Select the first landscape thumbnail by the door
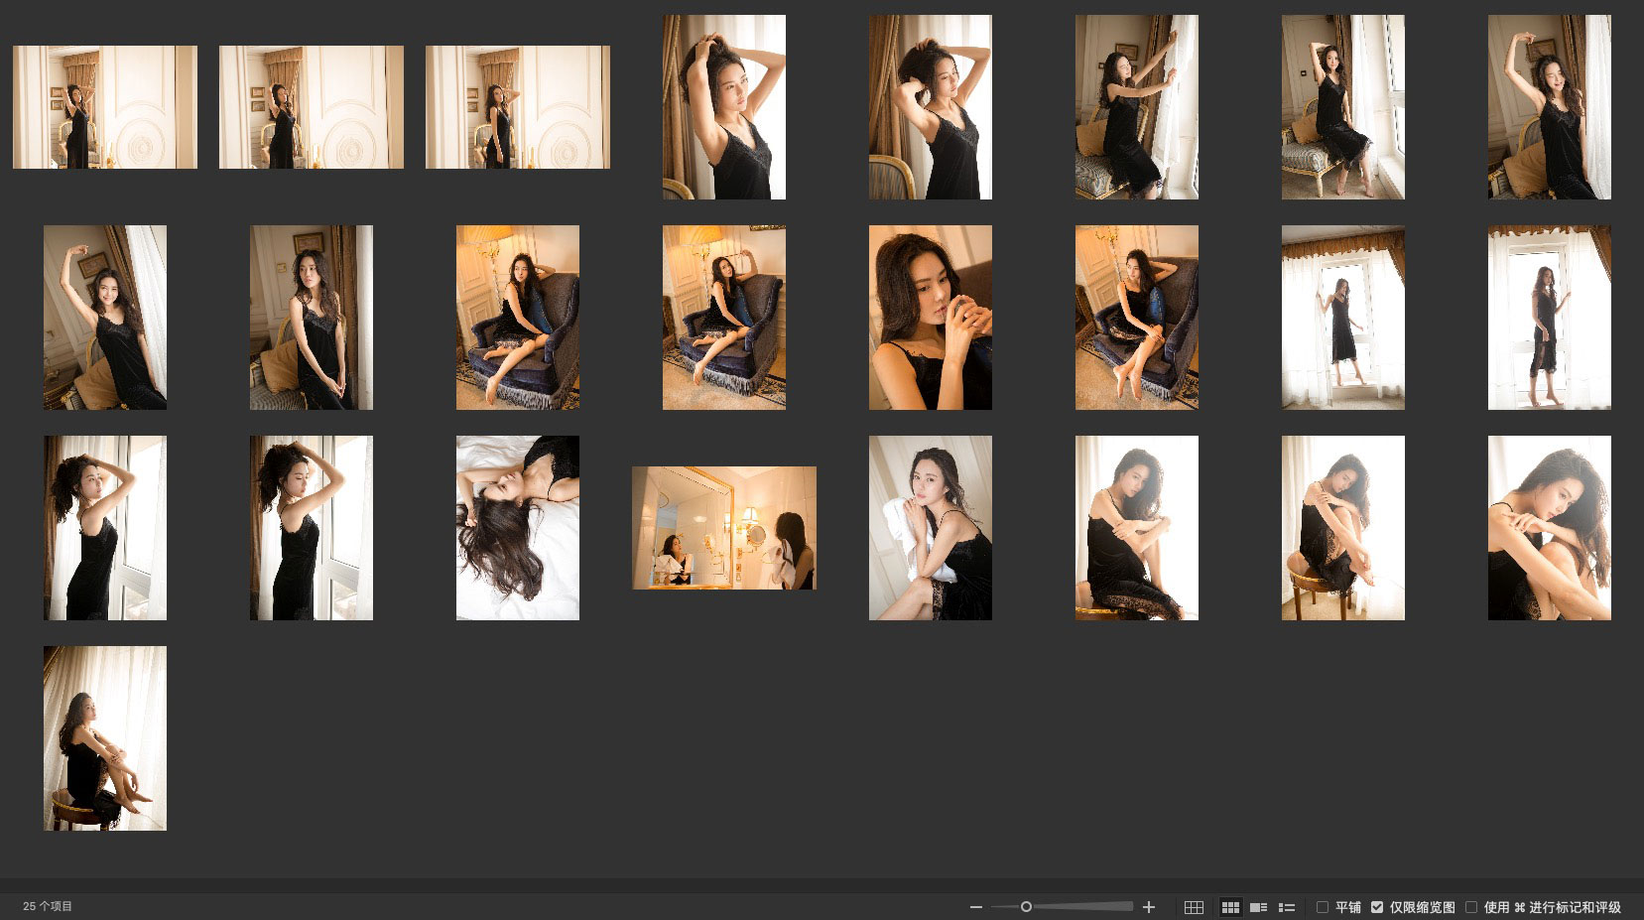Image resolution: width=1644 pixels, height=920 pixels. (x=105, y=107)
